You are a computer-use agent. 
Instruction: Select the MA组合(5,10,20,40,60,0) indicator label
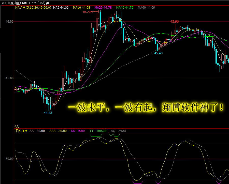click(33, 8)
